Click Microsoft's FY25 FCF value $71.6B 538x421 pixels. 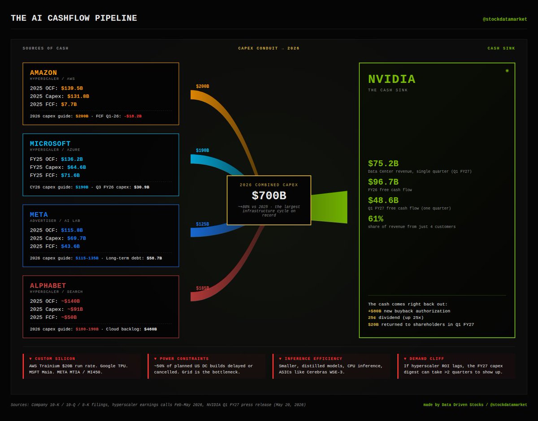(70, 175)
